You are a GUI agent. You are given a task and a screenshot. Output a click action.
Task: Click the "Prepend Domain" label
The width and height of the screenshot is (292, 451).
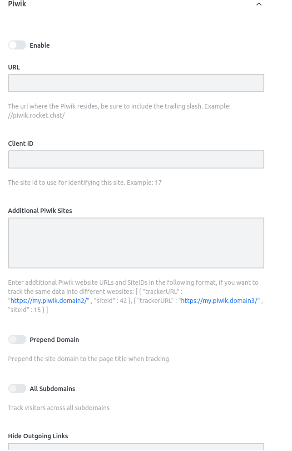(54, 340)
